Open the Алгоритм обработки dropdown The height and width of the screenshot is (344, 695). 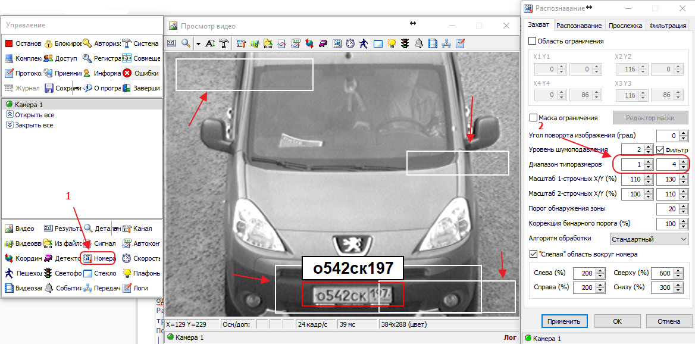pyautogui.click(x=649, y=239)
